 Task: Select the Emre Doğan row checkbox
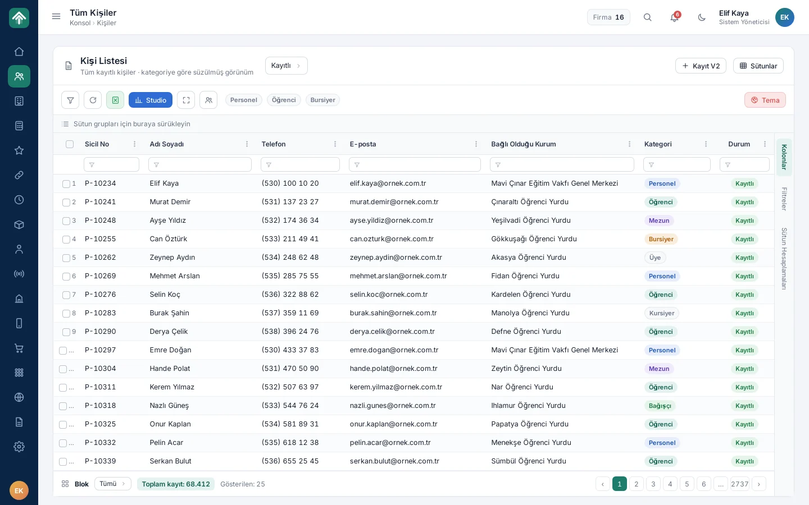[x=63, y=350]
